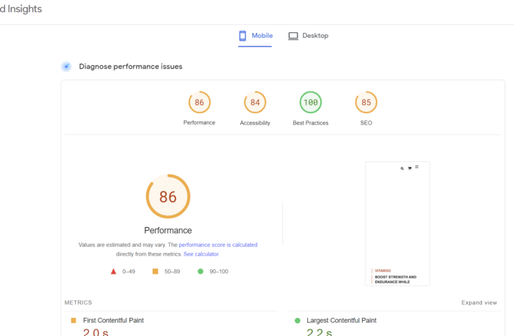The image size is (514, 336).
Task: Click the shopping cart icon in the preview
Action: [410, 168]
